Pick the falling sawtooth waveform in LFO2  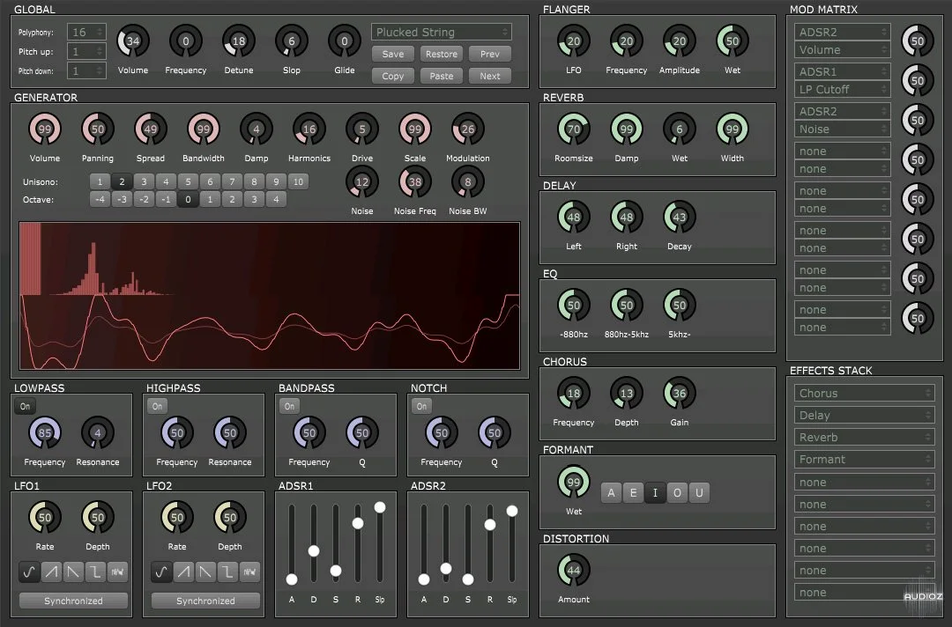[x=205, y=572]
